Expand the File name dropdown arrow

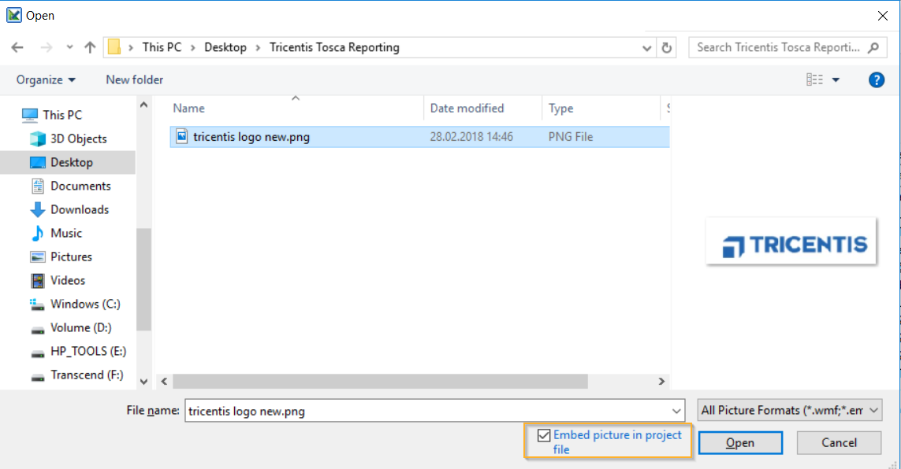pos(676,411)
